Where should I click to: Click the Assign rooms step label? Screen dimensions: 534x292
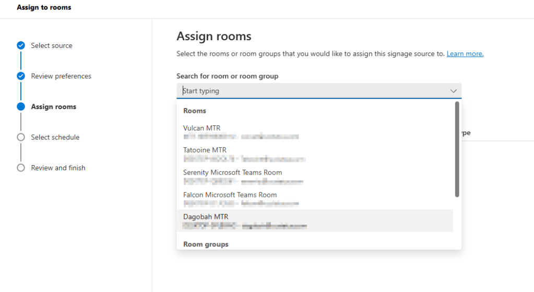(54, 107)
